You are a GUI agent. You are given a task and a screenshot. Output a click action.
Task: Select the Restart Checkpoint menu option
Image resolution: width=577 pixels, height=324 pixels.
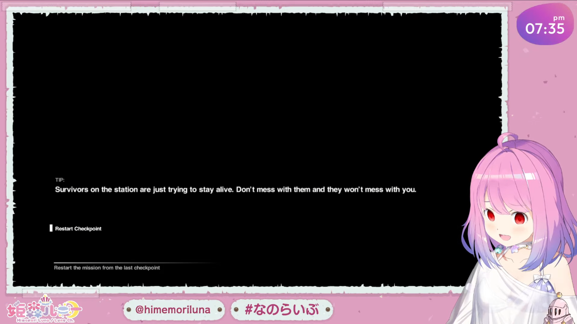pos(78,229)
